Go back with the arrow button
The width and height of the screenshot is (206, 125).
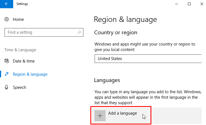[6, 4]
